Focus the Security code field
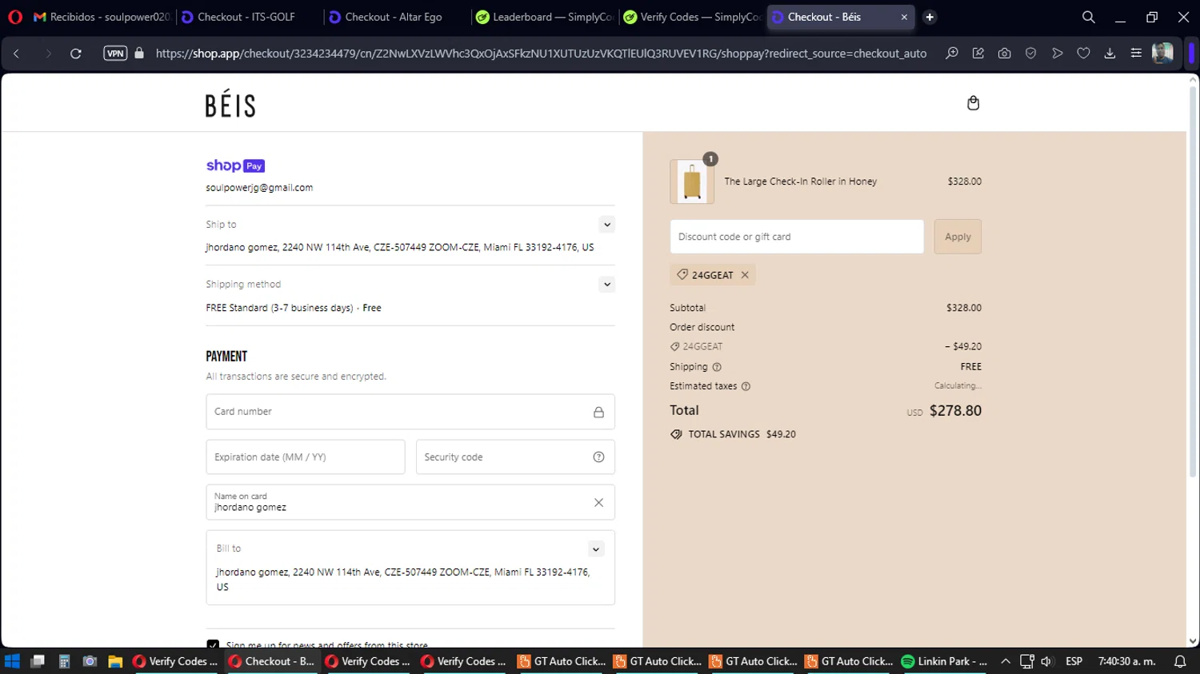Image resolution: width=1200 pixels, height=674 pixels. [x=515, y=457]
